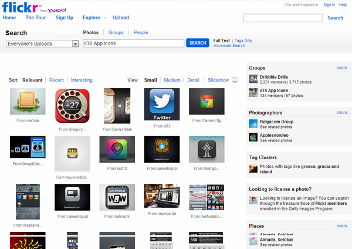Screen dimensions: 352x249
Task: Focus the iOS App Icons search field
Action: pyautogui.click(x=133, y=43)
